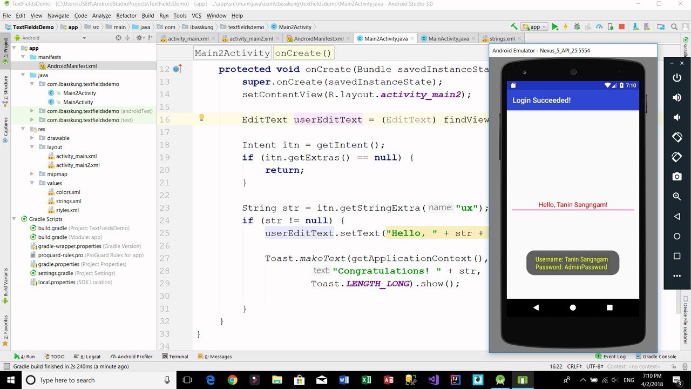This screenshot has width=691, height=389.
Task: Switch to strings.xml editor tab
Action: [x=502, y=38]
